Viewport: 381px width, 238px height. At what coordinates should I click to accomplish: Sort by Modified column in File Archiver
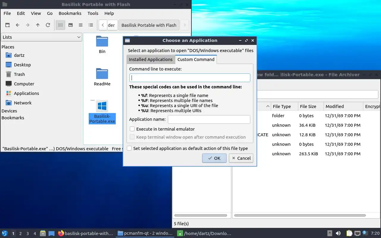(343, 107)
